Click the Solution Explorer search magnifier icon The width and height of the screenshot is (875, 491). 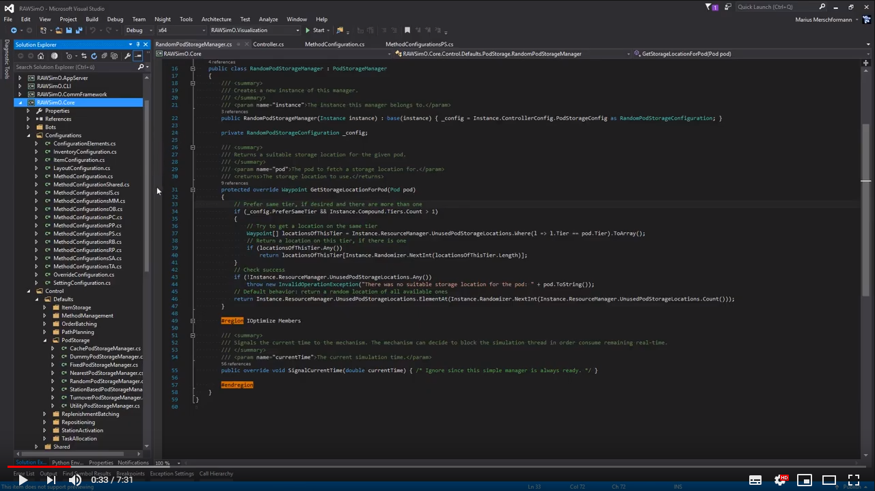coord(141,67)
